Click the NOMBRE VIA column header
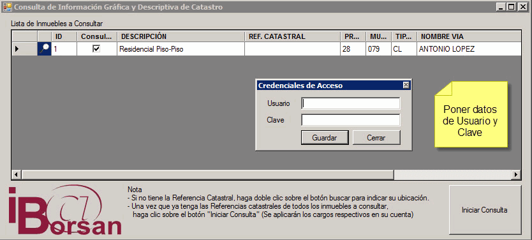Image resolution: width=532 pixels, height=240 pixels. tap(469, 36)
